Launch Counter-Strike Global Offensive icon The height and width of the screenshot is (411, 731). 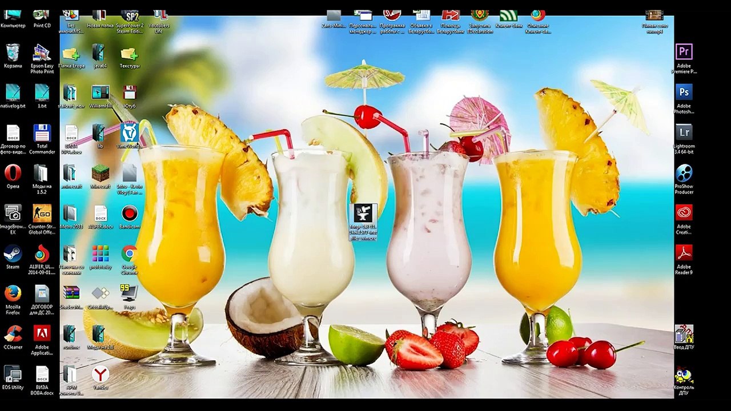42,220
